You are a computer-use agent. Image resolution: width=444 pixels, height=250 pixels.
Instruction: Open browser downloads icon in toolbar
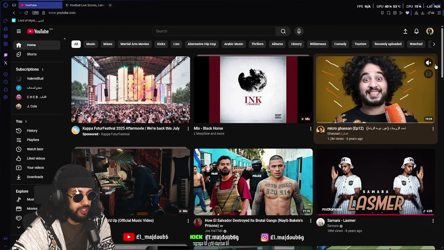(x=422, y=13)
